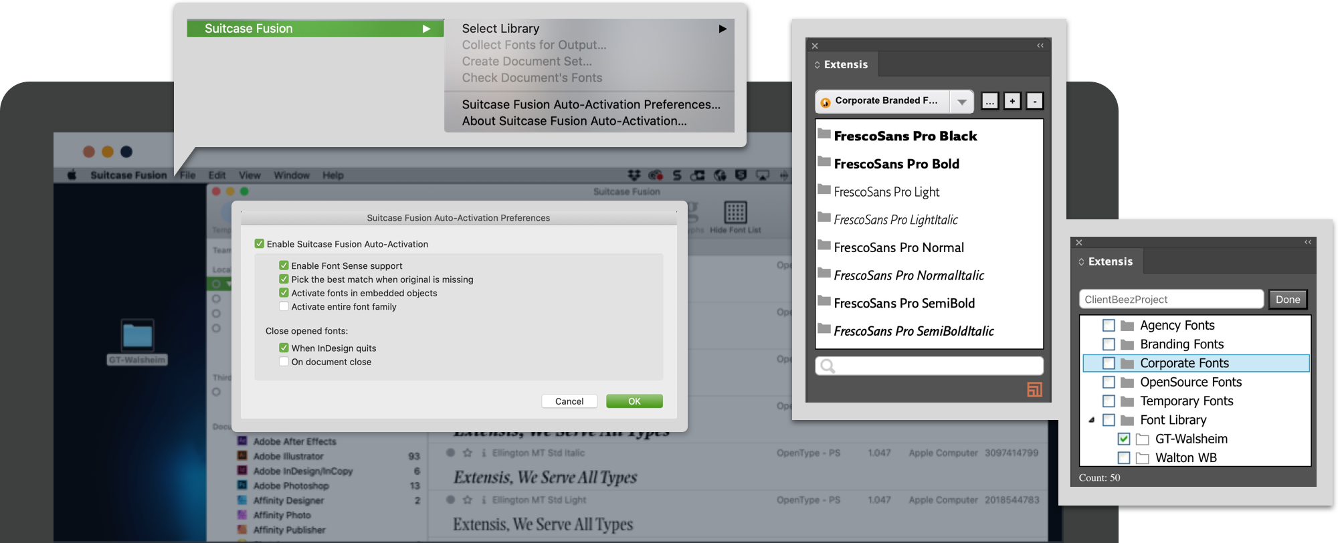Viewport: 1338px width, 543px height.
Task: Uncheck Pick the best match when original missing
Action: pos(284,280)
